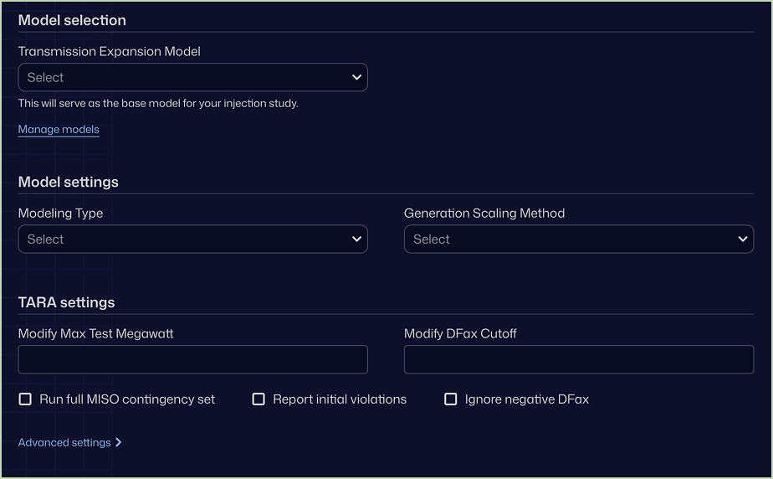Click the Ignore negative DFax label text
Viewport: 773px width, 479px height.
[x=527, y=399]
